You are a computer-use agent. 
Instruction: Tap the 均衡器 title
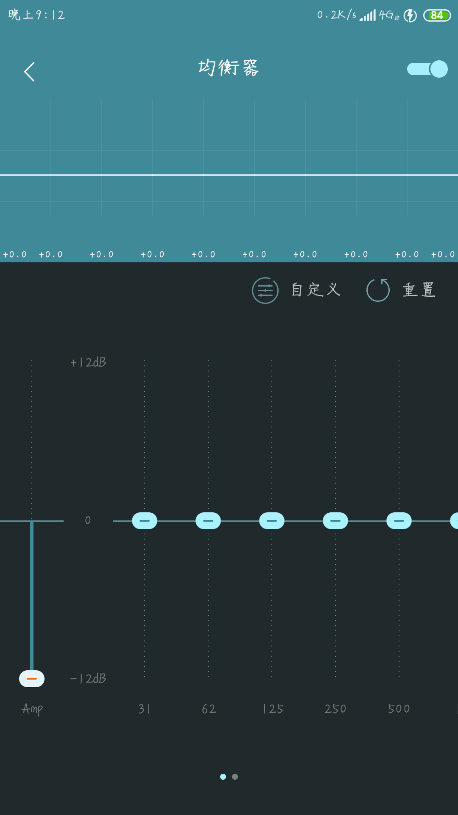point(228,68)
